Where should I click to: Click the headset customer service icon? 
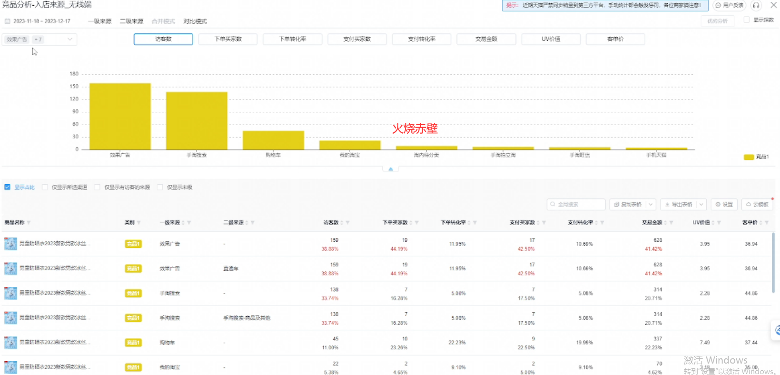pos(756,5)
